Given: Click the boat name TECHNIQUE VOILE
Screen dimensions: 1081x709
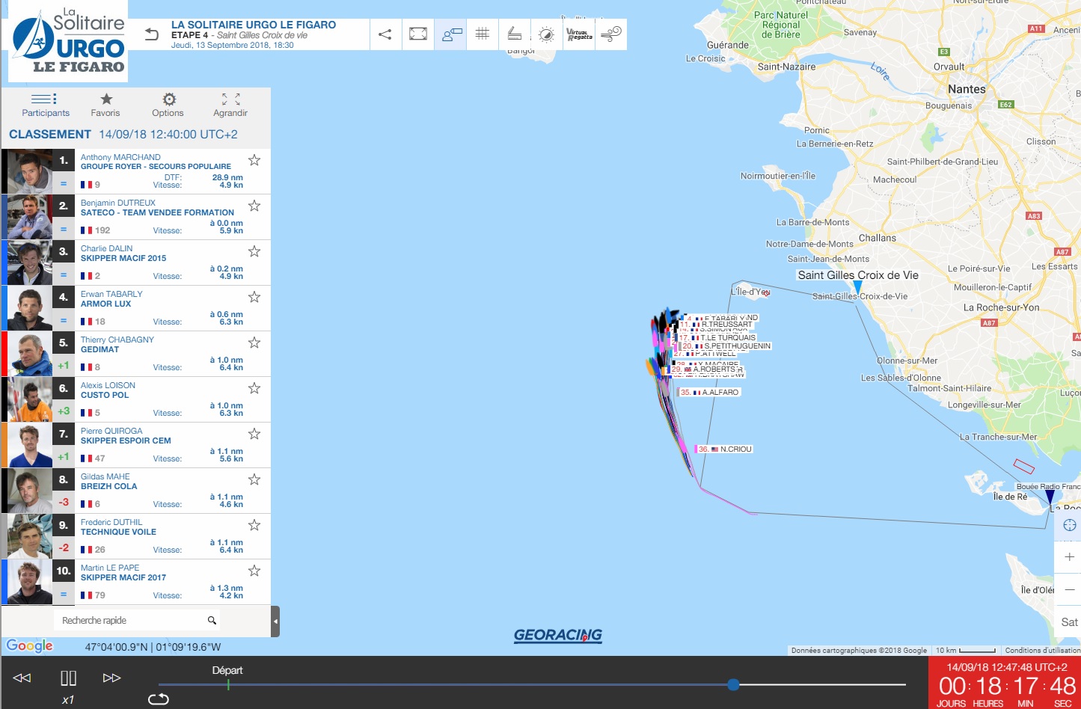Looking at the screenshot, I should click(x=118, y=532).
